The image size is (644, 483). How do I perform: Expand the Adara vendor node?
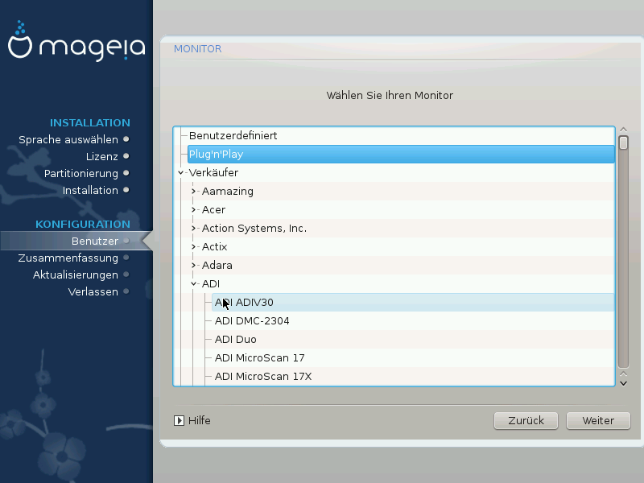click(193, 266)
